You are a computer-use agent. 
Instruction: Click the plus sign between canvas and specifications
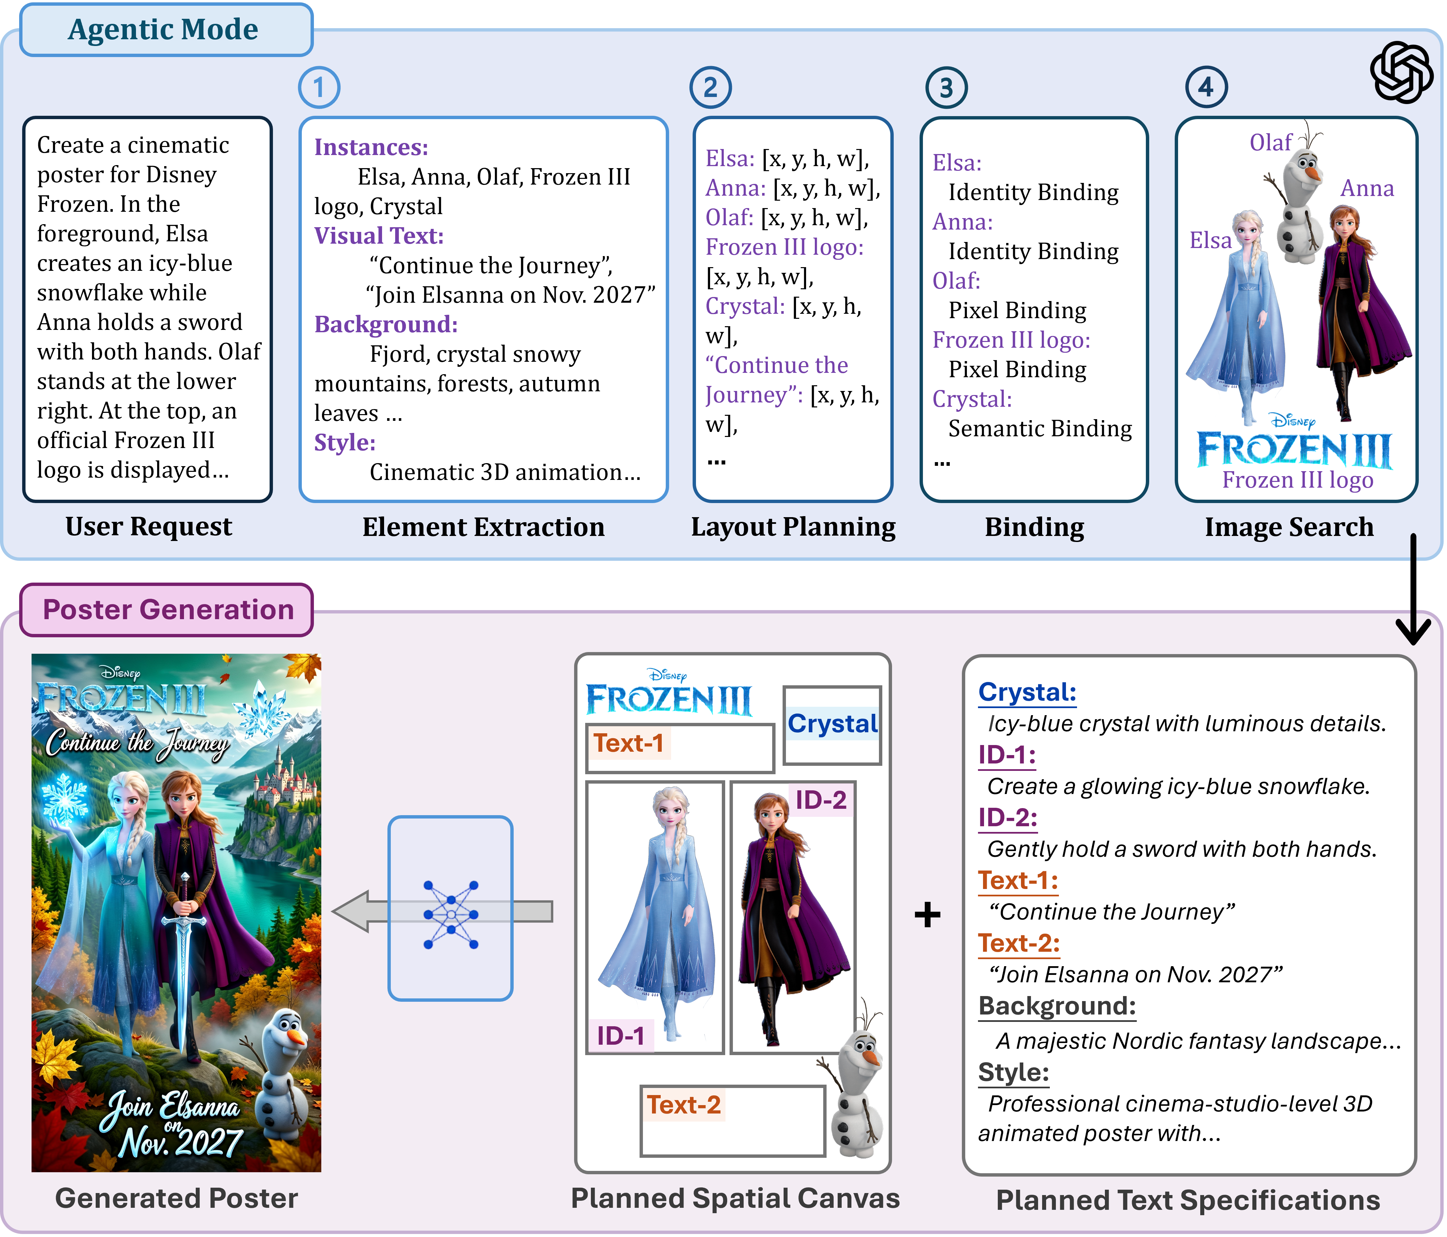click(927, 914)
